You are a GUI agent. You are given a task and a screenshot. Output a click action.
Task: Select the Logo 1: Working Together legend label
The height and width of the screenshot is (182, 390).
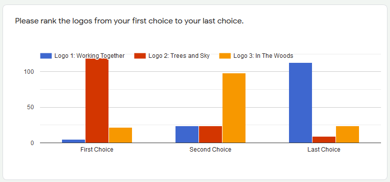click(x=89, y=56)
